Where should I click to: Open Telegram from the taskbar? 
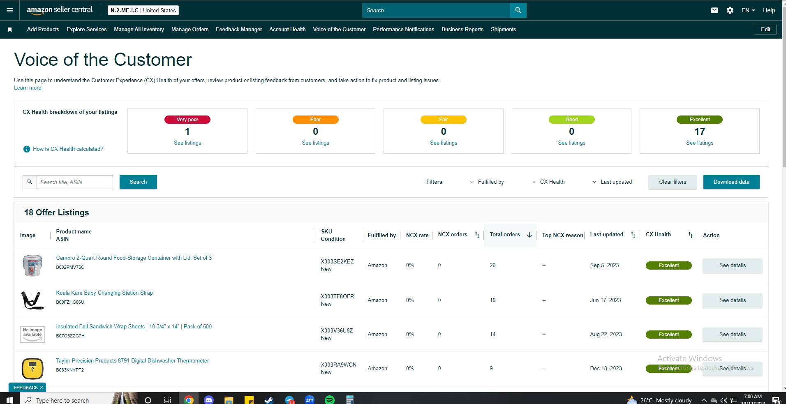pos(289,400)
